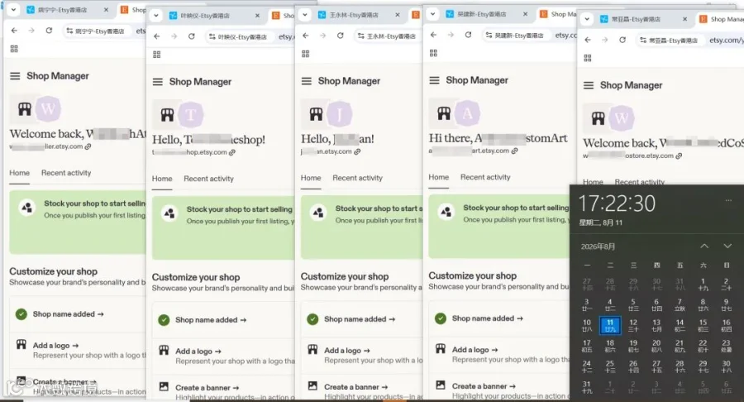Open the hamburger menu in the J-avatar window

point(307,81)
